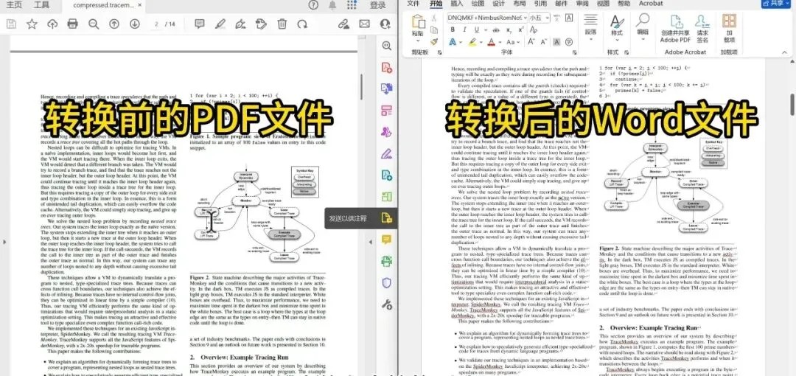Screen dimensions: 796x376
Task: Open Fill & Sign tool in sidebar
Action: 387,153
